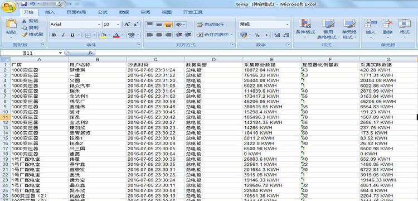Toggle Italic formatting
The width and height of the screenshot is (418, 201).
pos(63,35)
